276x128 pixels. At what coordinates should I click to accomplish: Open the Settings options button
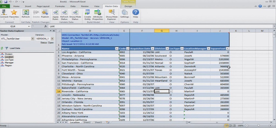coord(125,14)
